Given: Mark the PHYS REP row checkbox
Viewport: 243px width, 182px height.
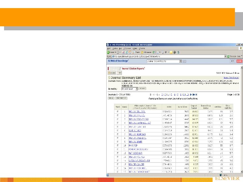Looking at the screenshot, I should [118, 146].
